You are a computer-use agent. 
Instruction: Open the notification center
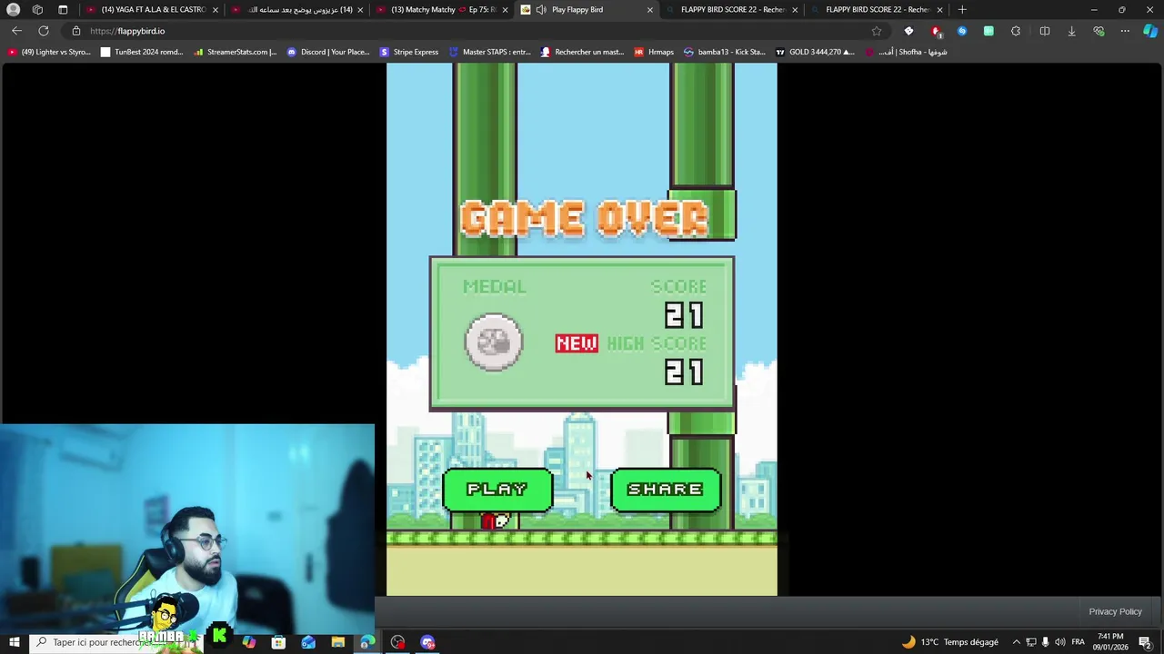[x=1145, y=642]
